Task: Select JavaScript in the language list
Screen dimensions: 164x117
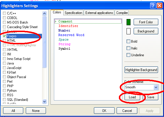Action: click(x=14, y=68)
